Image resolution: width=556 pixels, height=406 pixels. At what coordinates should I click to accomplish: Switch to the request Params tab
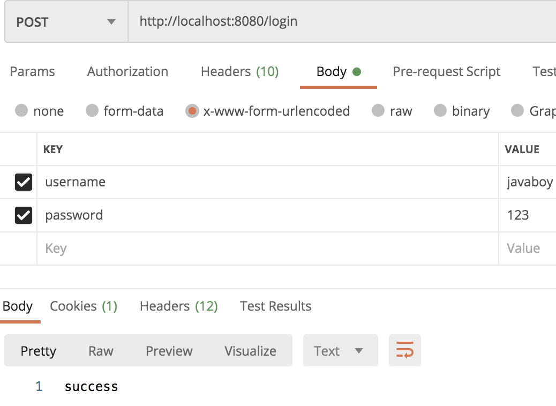click(x=33, y=72)
